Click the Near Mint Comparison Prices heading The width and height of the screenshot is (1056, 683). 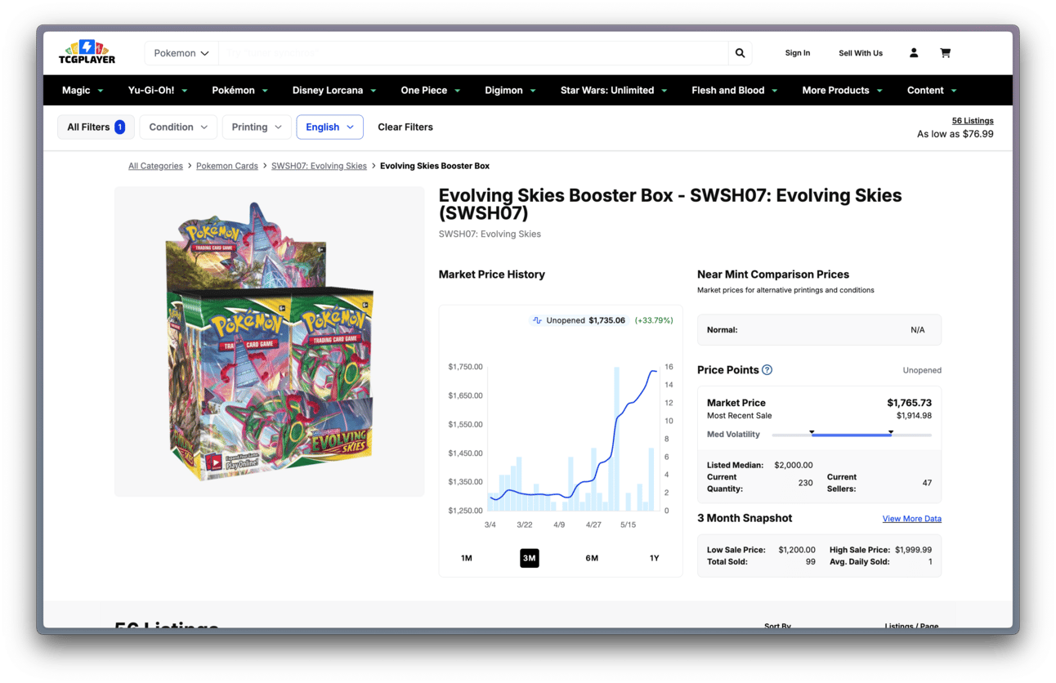(773, 275)
